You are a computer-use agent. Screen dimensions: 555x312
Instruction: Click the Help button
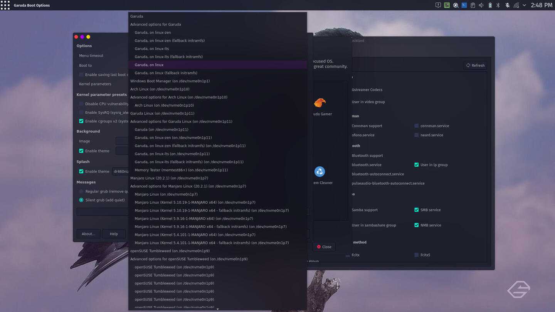(114, 234)
